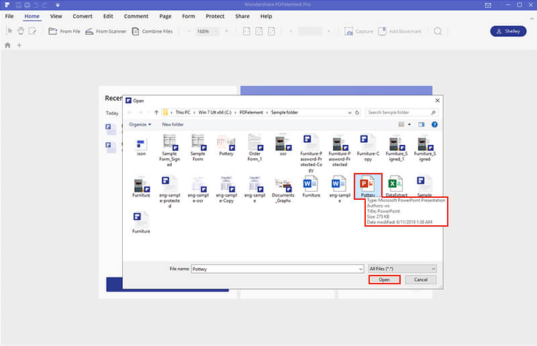Image resolution: width=537 pixels, height=346 pixels.
Task: Click the New folder button
Action: click(x=173, y=124)
